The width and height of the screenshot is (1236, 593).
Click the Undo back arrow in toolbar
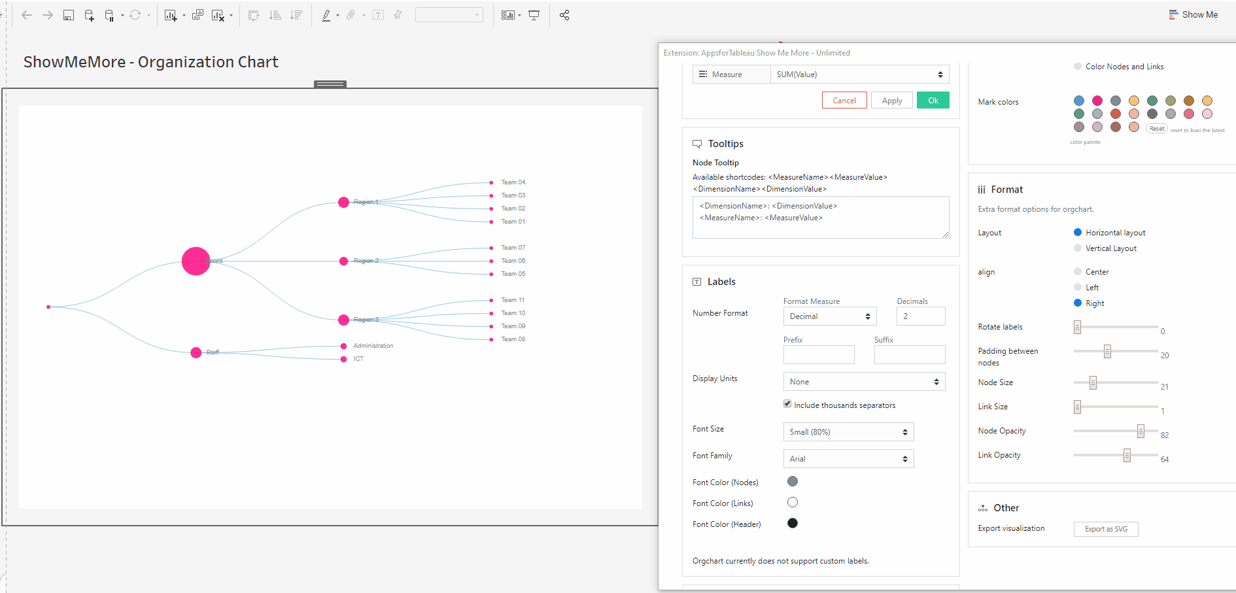[27, 15]
